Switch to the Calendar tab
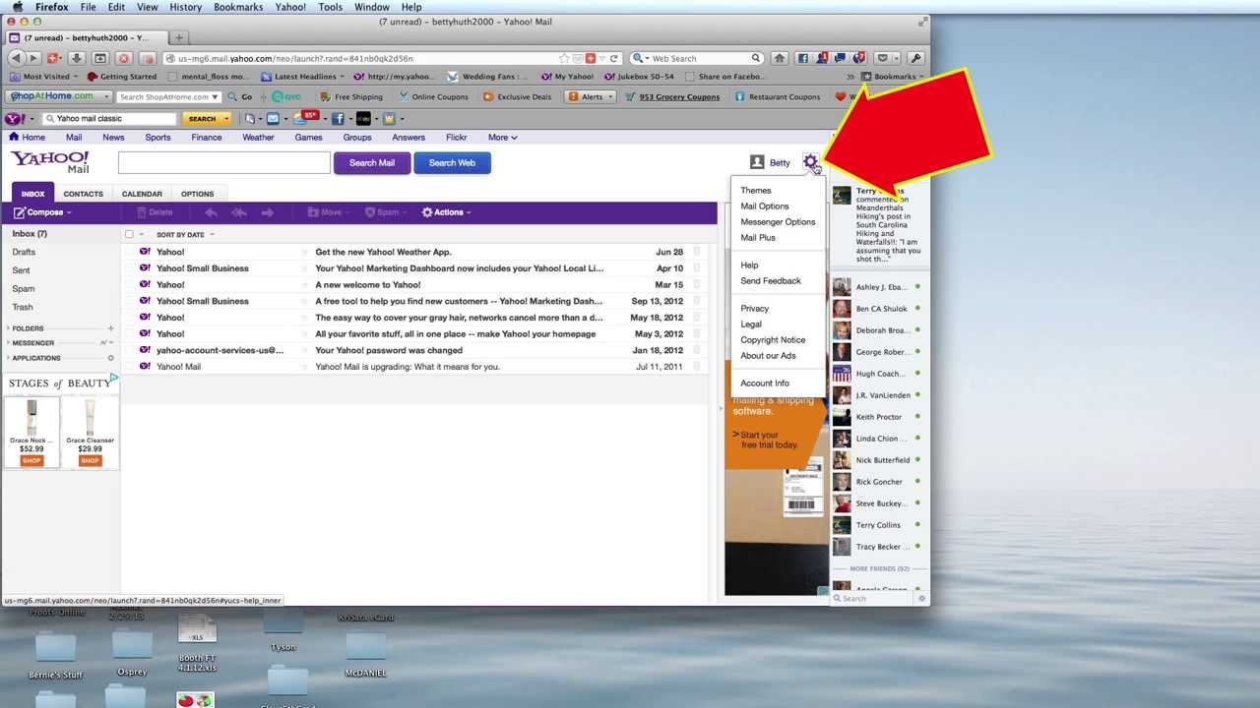 [142, 194]
